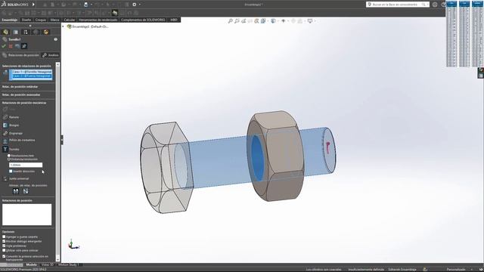The image size is (484, 272).
Task: Collapse Relaciones de posición mecánicas section
Action: tap(24, 103)
